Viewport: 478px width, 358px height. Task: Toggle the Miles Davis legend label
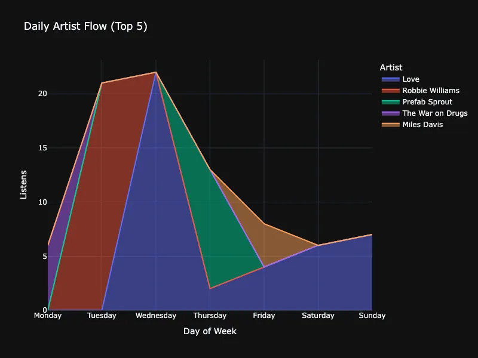tap(422, 125)
